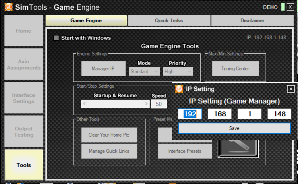The image size is (298, 184).
Task: Click the fourth IP octet field 148
Action: point(279,114)
